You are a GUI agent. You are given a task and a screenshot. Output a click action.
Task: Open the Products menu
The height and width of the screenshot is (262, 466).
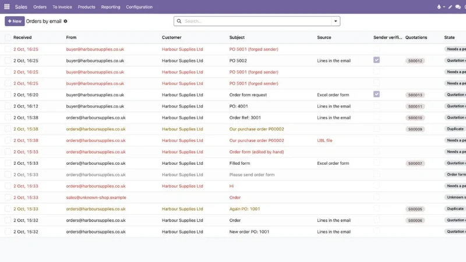pos(86,7)
